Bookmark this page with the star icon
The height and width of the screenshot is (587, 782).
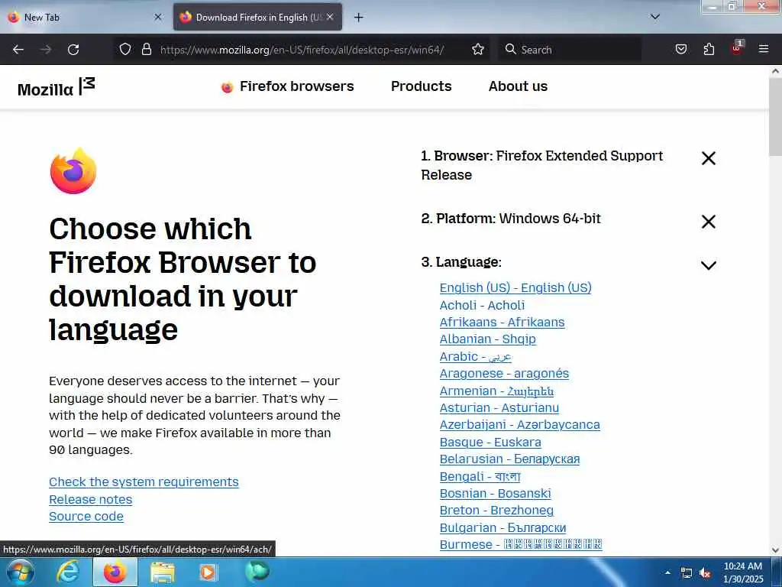(x=478, y=49)
